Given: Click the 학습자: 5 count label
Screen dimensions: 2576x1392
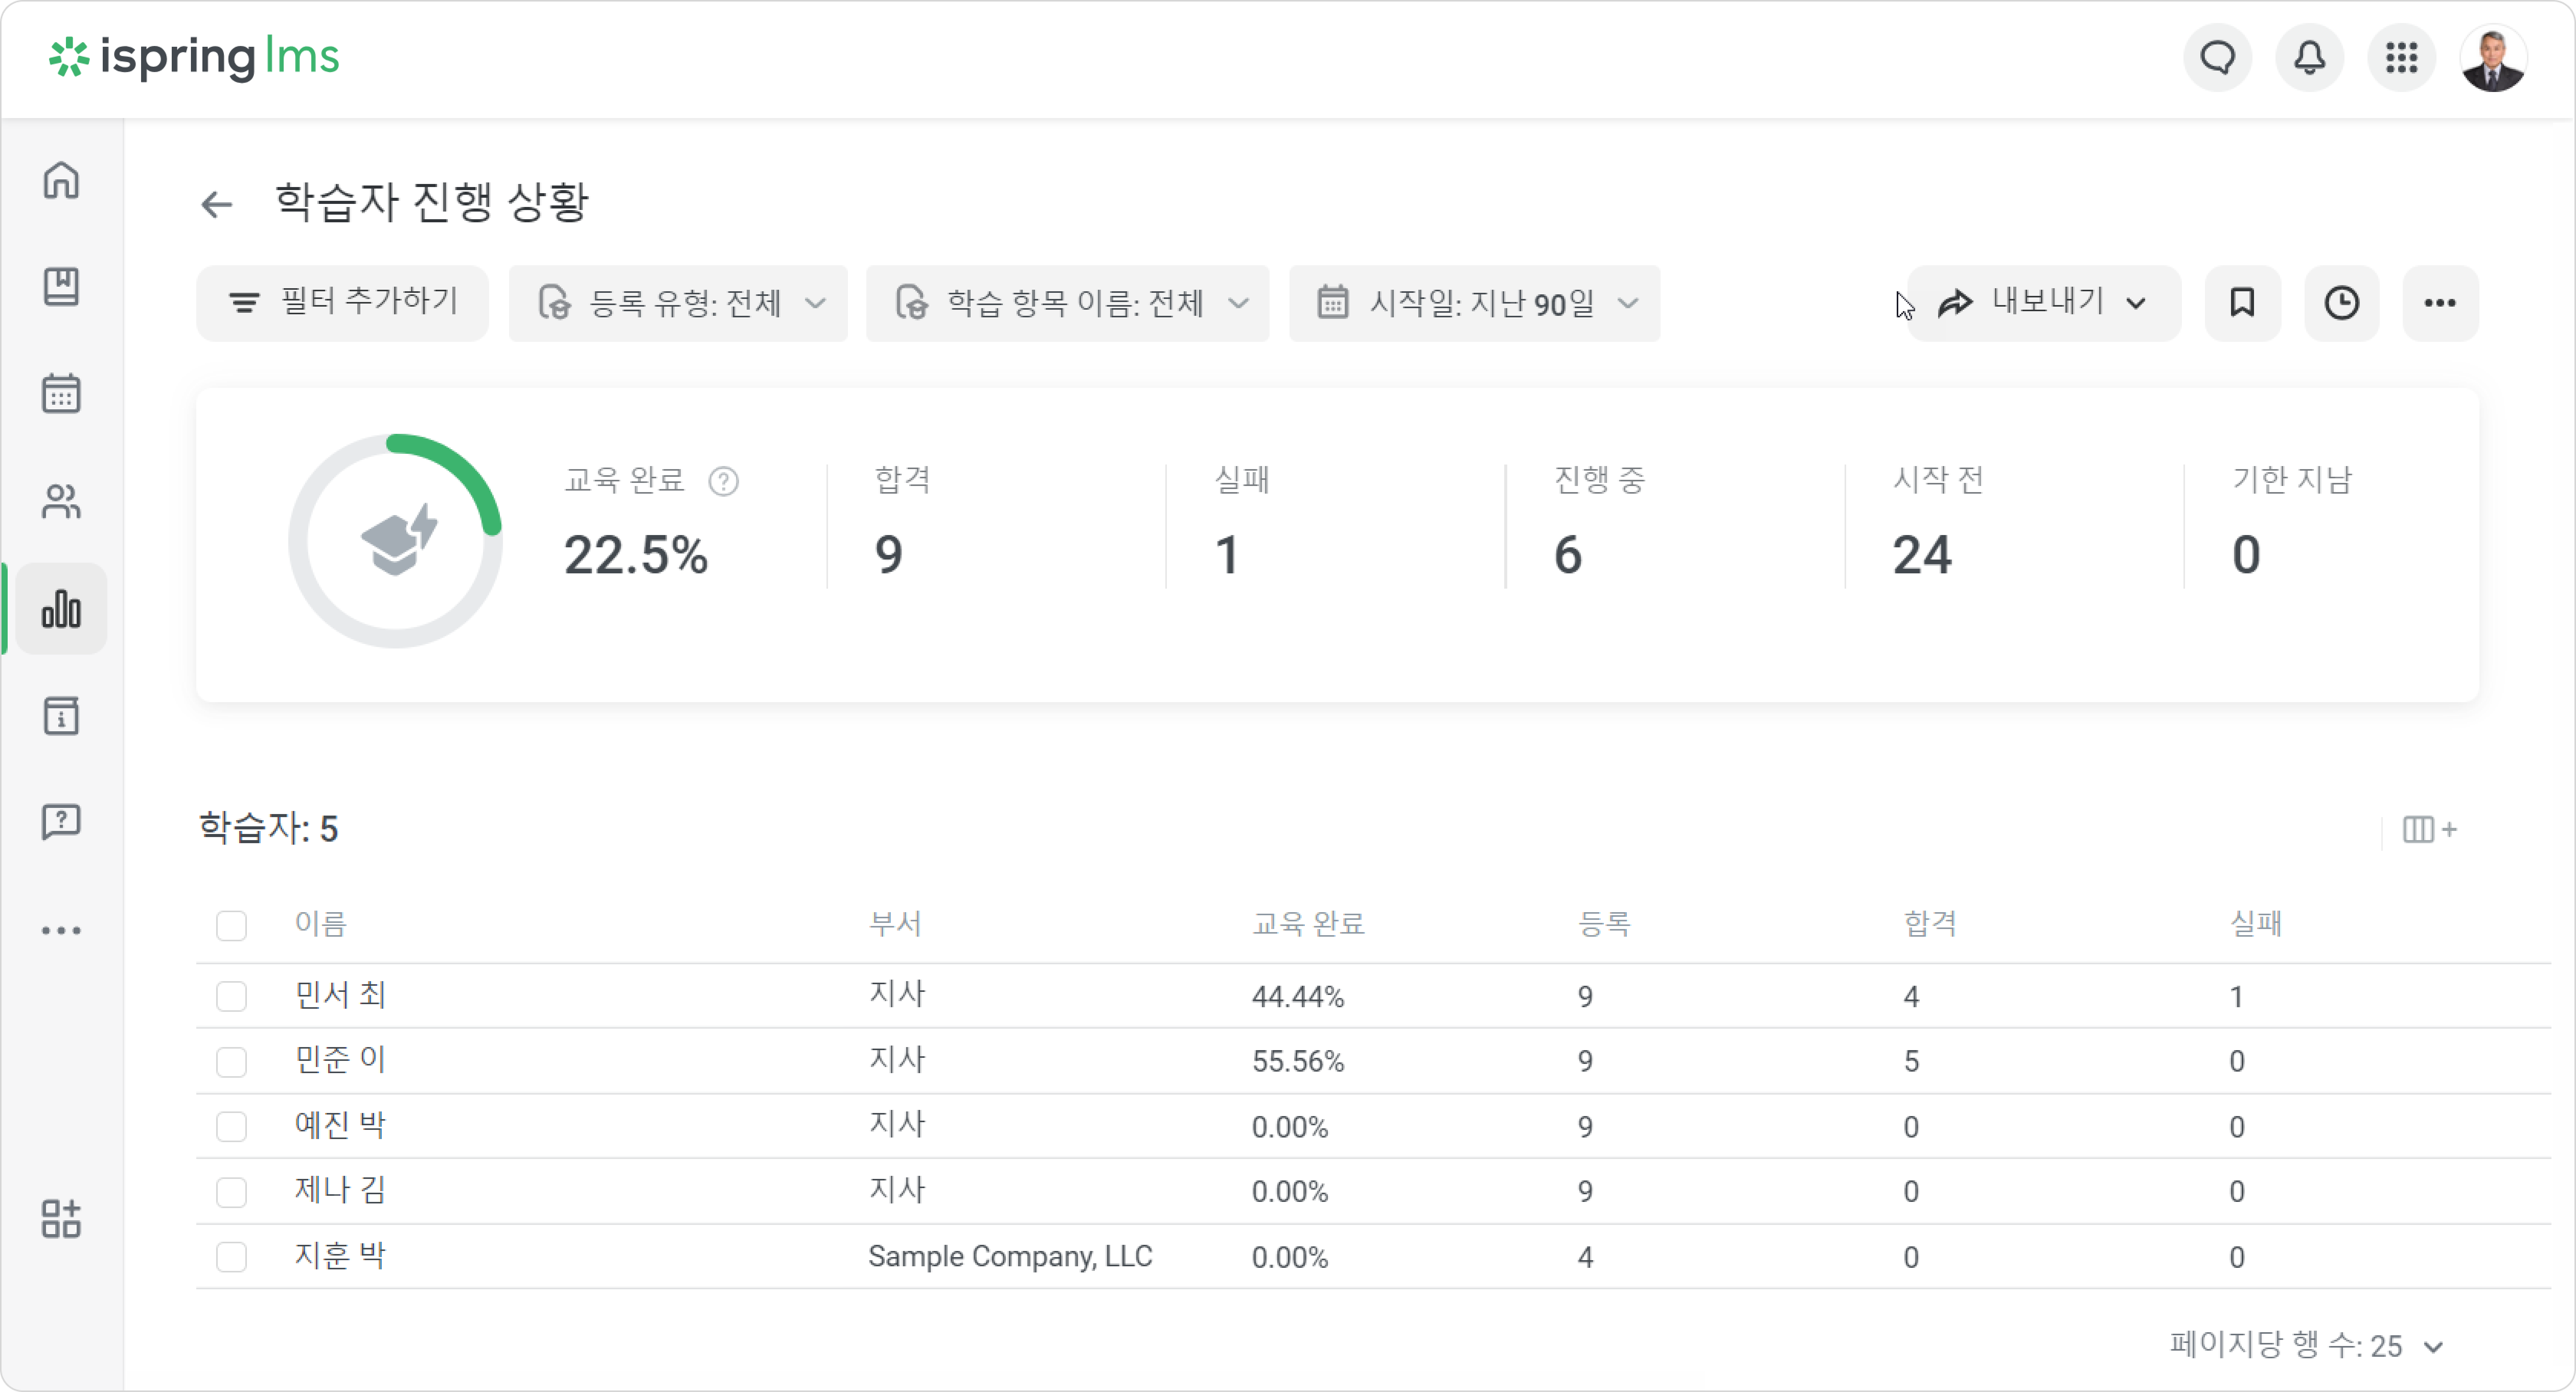Looking at the screenshot, I should 268,828.
